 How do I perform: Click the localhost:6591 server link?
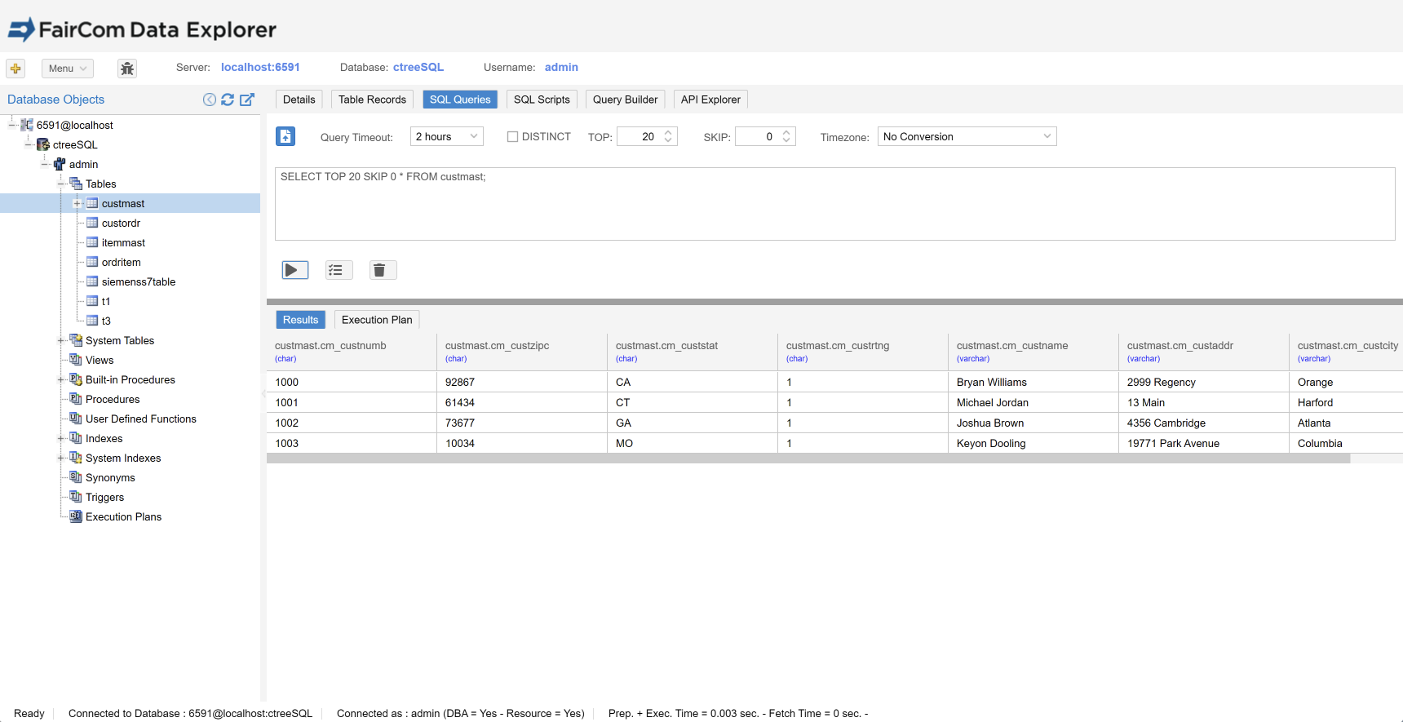click(x=260, y=67)
